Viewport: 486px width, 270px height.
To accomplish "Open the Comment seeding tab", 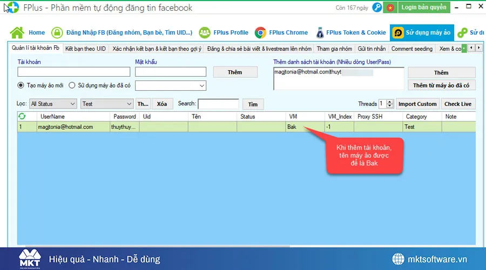I will pos(411,49).
